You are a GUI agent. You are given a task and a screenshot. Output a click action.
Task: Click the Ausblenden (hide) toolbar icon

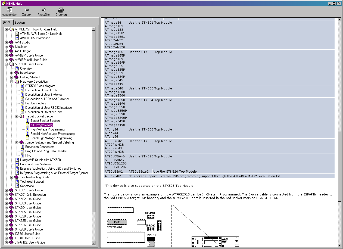(x=10, y=10)
